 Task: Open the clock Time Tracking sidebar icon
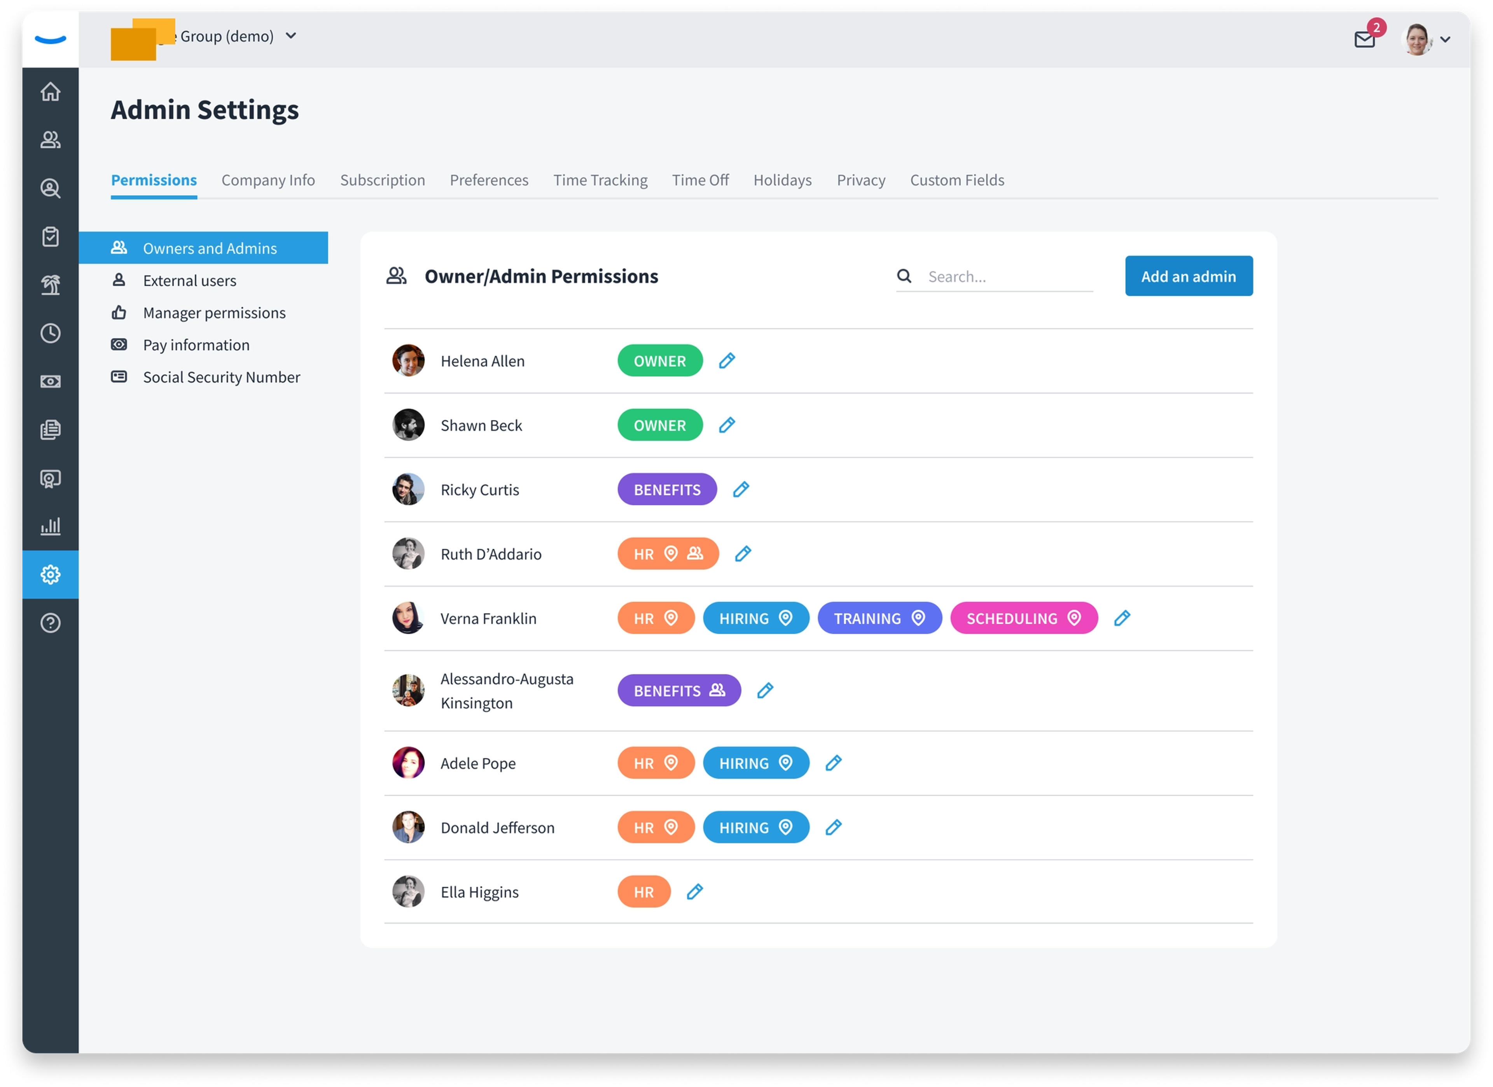pyautogui.click(x=50, y=333)
